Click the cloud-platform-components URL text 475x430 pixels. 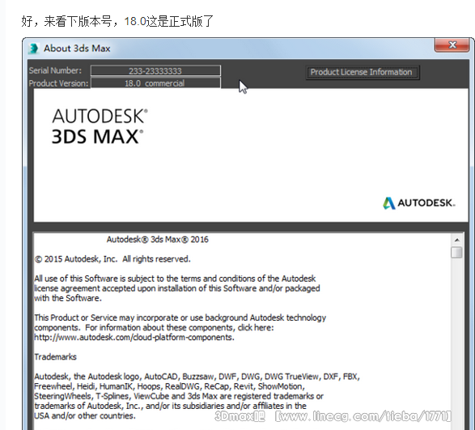134,338
